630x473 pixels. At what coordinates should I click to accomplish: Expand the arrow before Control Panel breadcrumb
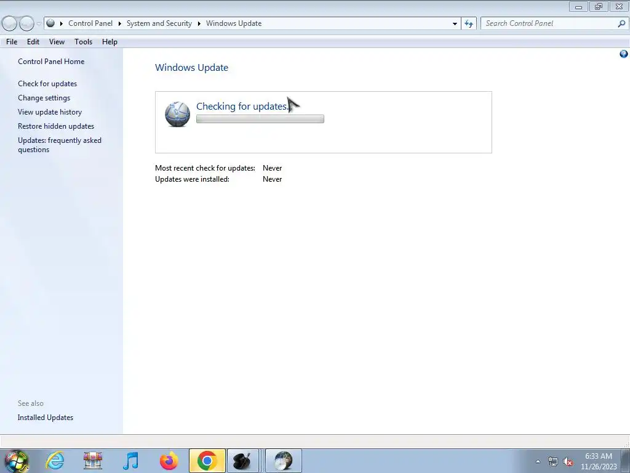click(x=62, y=23)
